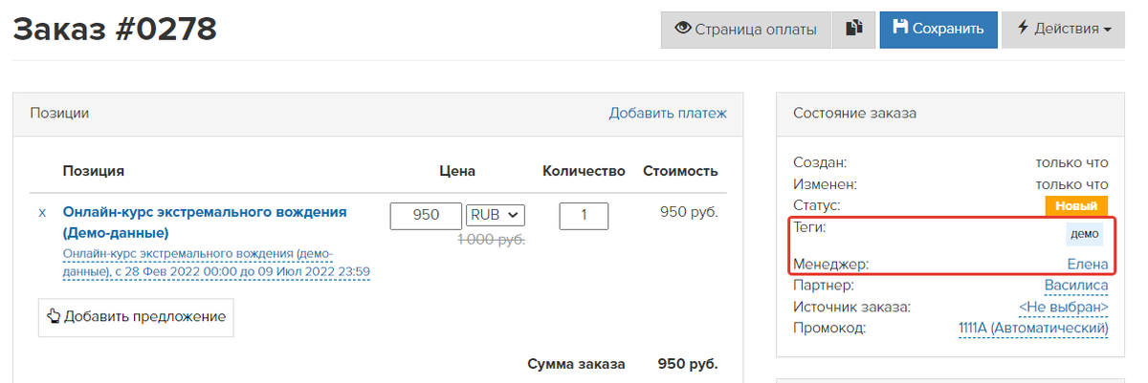Edit promo code 1111A (Автоматический)
The height and width of the screenshot is (383, 1148).
click(x=1033, y=328)
